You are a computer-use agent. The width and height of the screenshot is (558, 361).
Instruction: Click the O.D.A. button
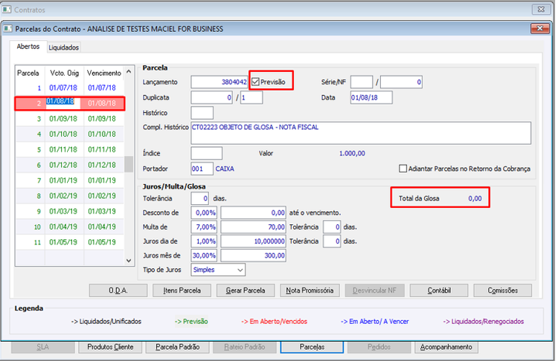[x=118, y=290]
